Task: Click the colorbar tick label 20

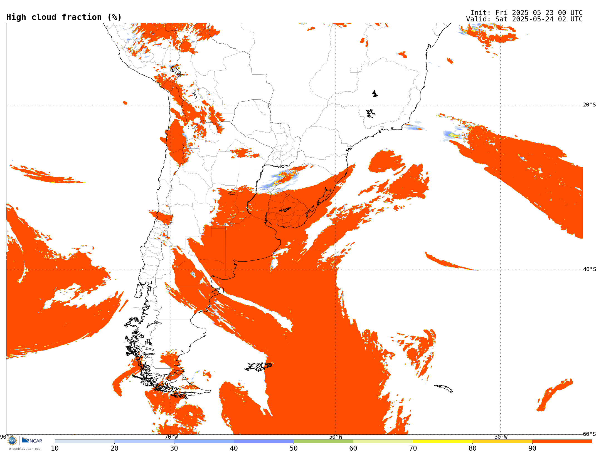Action: point(114,448)
